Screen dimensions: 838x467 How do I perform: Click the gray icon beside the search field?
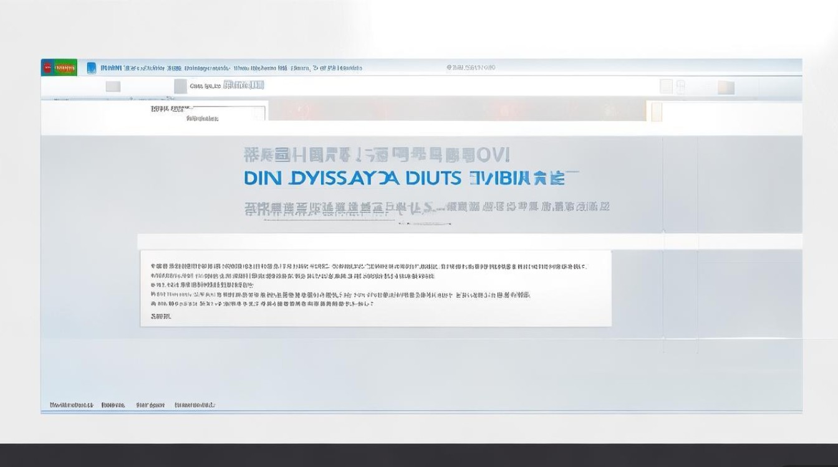click(x=180, y=85)
